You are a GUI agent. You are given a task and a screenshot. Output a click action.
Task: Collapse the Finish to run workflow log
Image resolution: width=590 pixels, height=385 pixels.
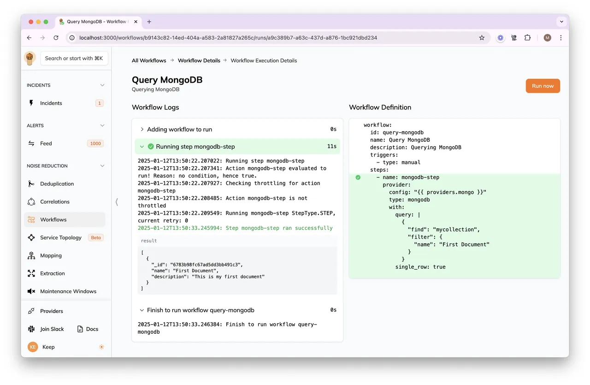(x=142, y=310)
